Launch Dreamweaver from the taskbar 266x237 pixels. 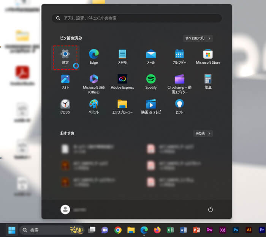[x=209, y=230]
